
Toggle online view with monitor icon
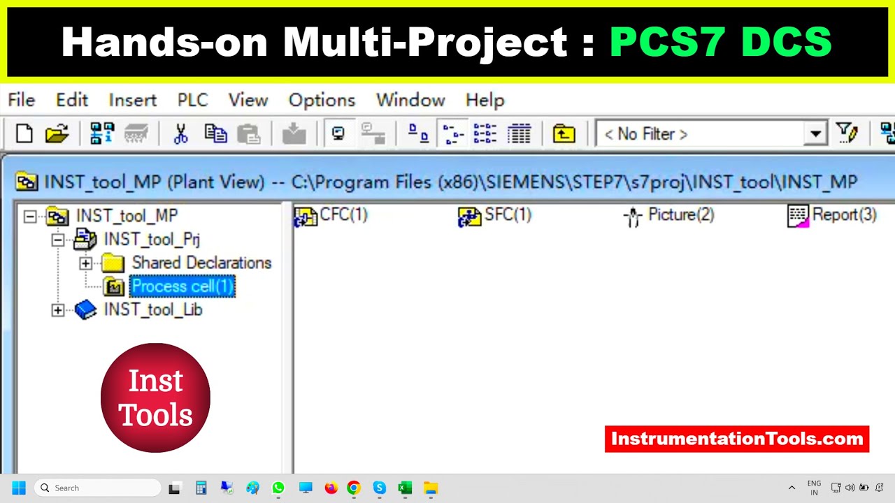pyautogui.click(x=338, y=133)
